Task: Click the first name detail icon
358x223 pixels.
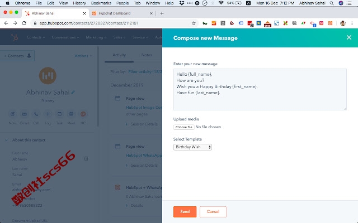Action: (86, 158)
